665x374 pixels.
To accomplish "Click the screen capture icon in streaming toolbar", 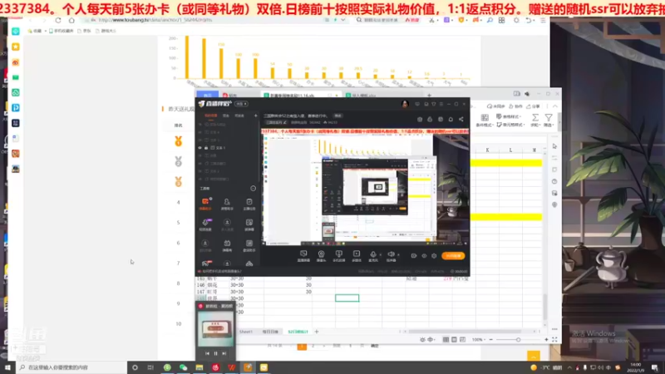I will (303, 254).
